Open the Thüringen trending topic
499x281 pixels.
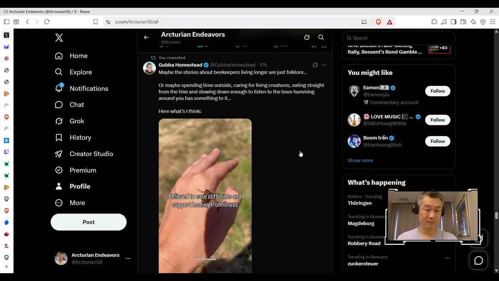359,203
